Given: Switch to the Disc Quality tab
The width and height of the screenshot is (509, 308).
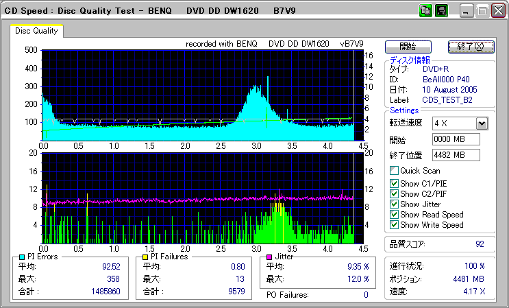Looking at the screenshot, I should (x=37, y=30).
